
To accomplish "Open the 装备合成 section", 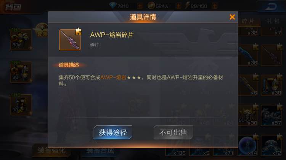I will [x=100, y=151].
